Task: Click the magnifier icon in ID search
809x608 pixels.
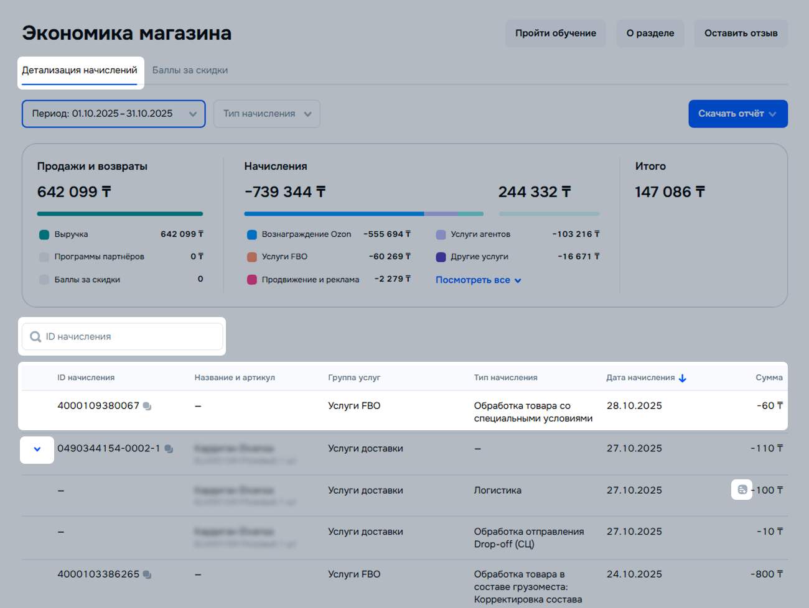Action: point(35,337)
